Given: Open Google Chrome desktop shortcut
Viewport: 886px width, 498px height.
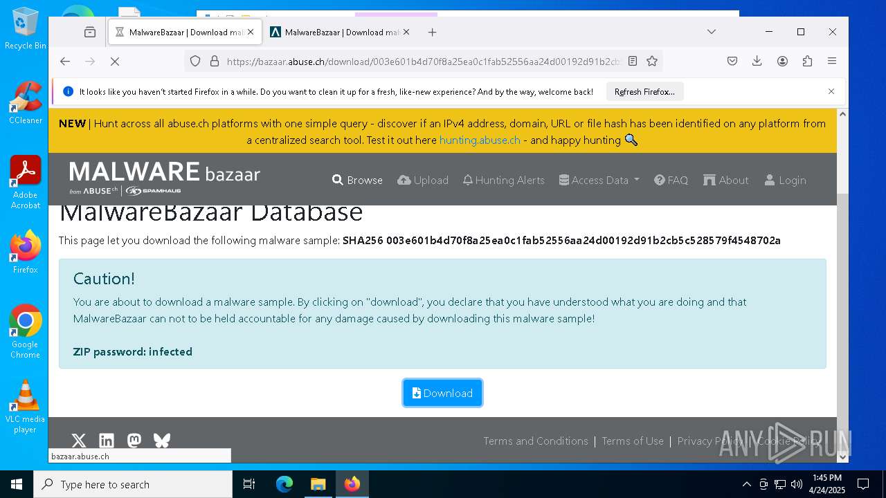Looking at the screenshot, I should pyautogui.click(x=25, y=331).
